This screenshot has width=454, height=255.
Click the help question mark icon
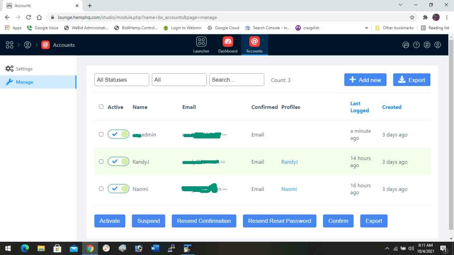(416, 45)
